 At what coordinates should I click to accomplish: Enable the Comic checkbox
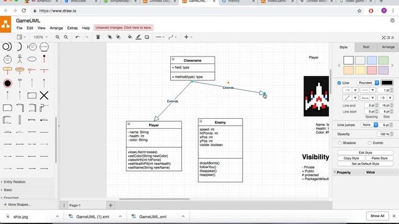click(x=370, y=143)
